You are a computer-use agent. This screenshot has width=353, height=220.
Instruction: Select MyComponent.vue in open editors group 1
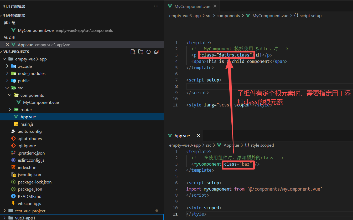[x=82, y=30]
